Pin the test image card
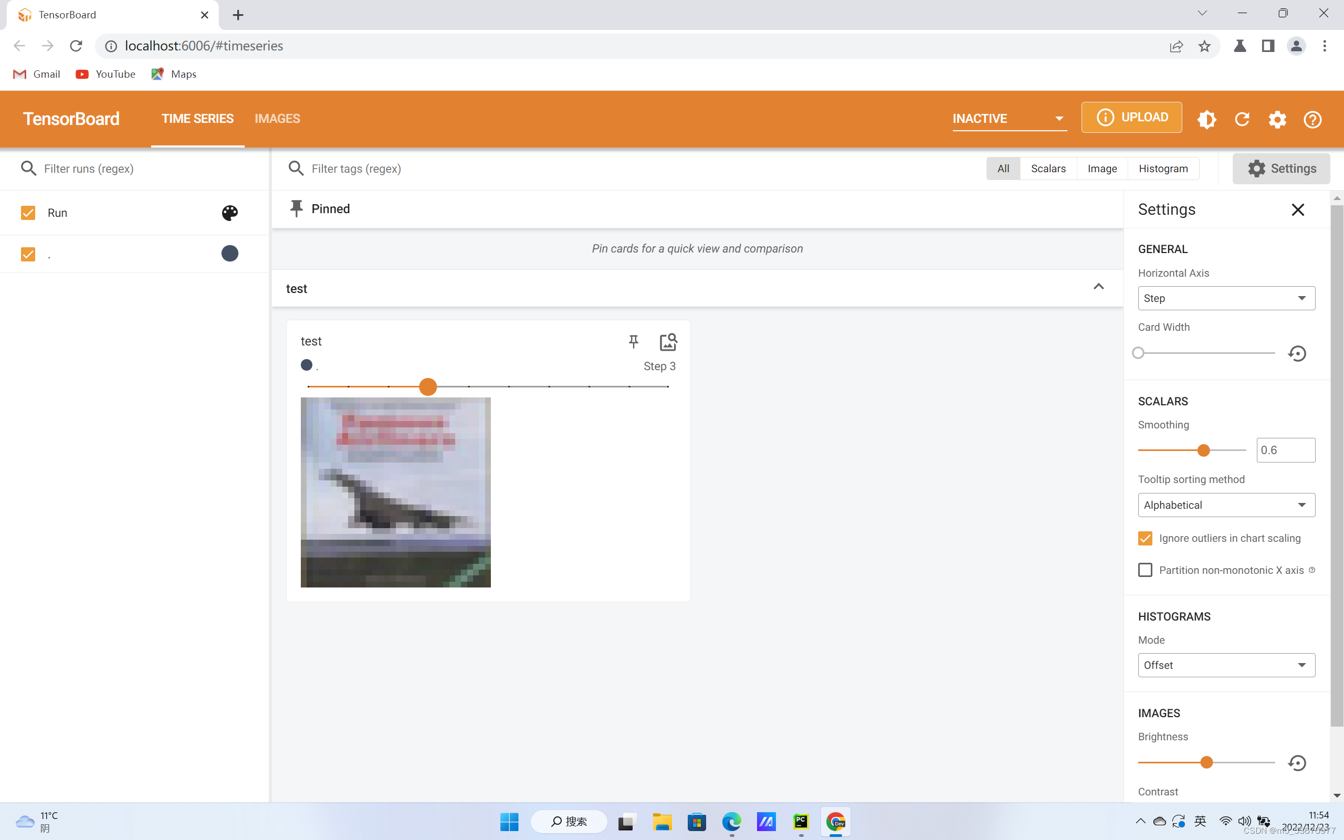 (633, 341)
